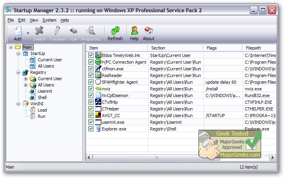Uncheck CTxfiHlp checkbox
This screenshot has height=178, width=284.
tap(91, 102)
